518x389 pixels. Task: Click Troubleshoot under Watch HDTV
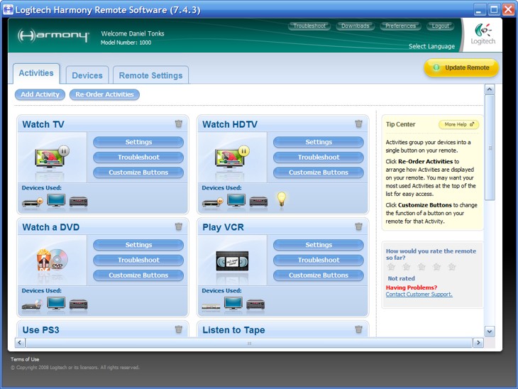pyautogui.click(x=319, y=158)
